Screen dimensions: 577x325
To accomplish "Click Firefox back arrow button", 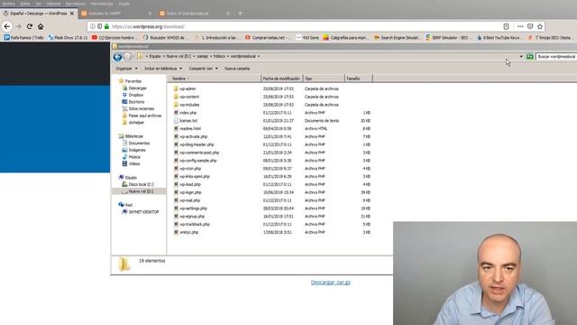I will point(7,26).
